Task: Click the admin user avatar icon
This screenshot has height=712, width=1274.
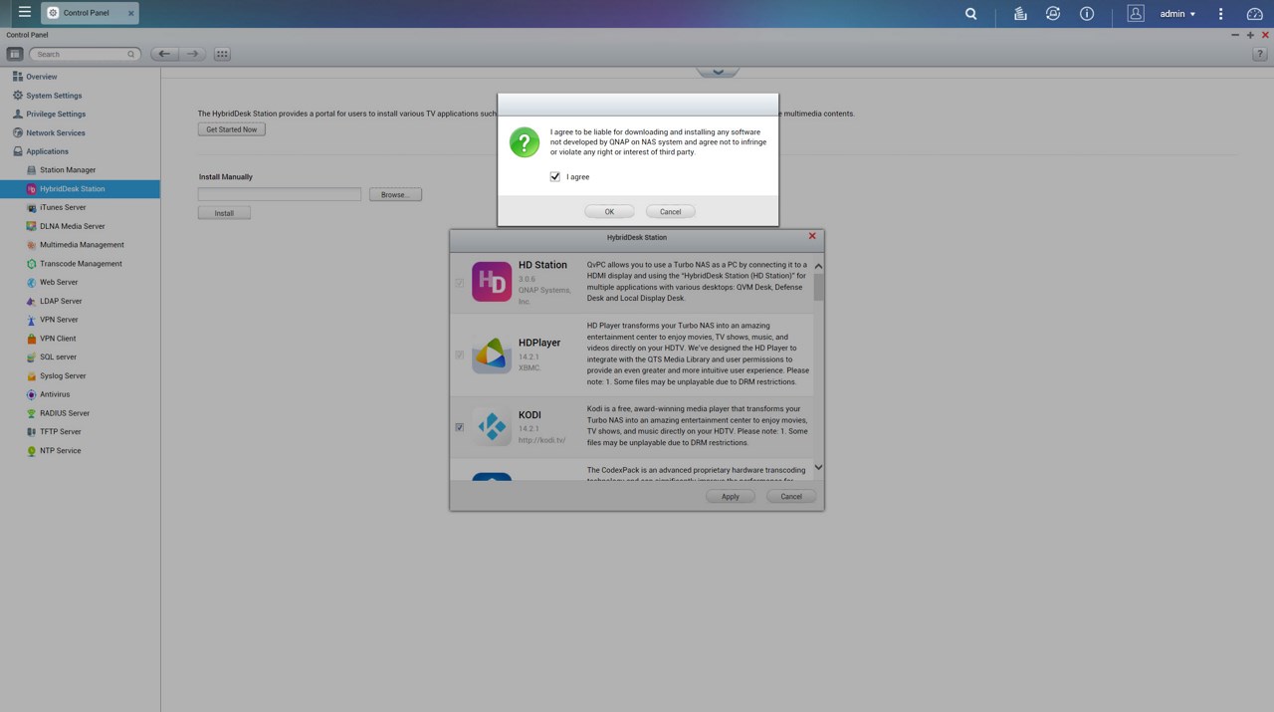Action: (1136, 14)
